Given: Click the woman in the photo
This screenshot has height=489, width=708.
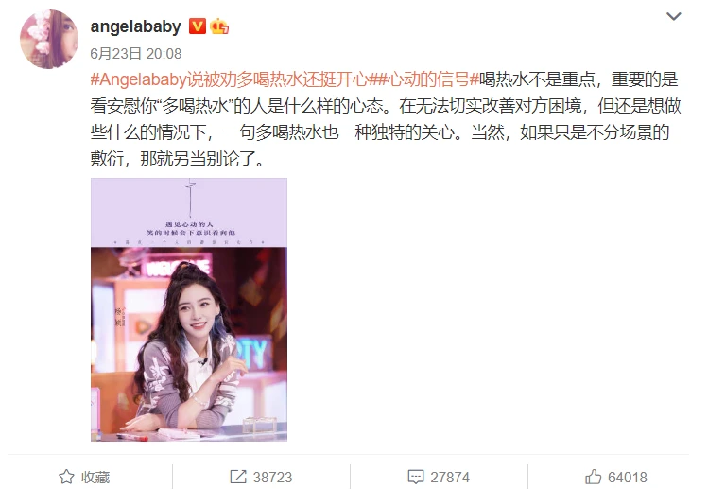Looking at the screenshot, I should [190, 343].
